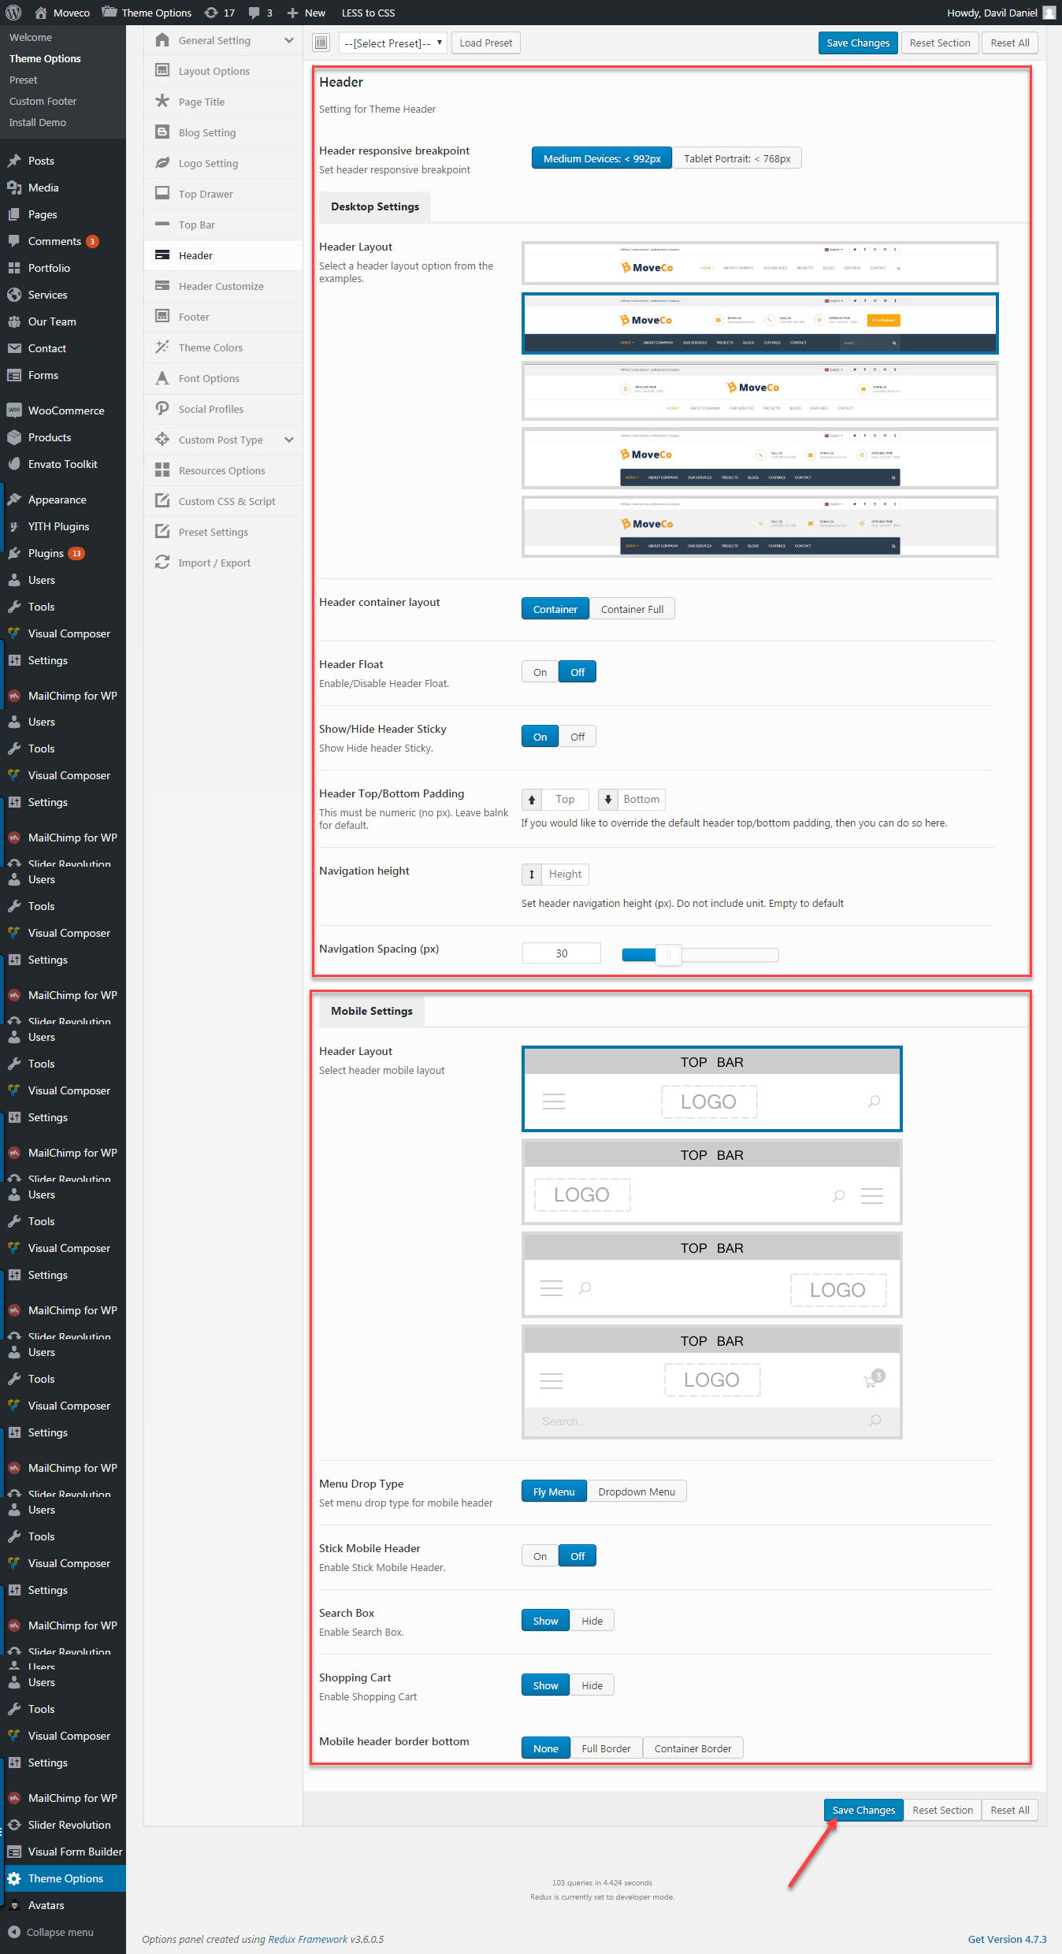1062x1954 pixels.
Task: Click the Posts pin icon in sidebar
Action: (14, 161)
